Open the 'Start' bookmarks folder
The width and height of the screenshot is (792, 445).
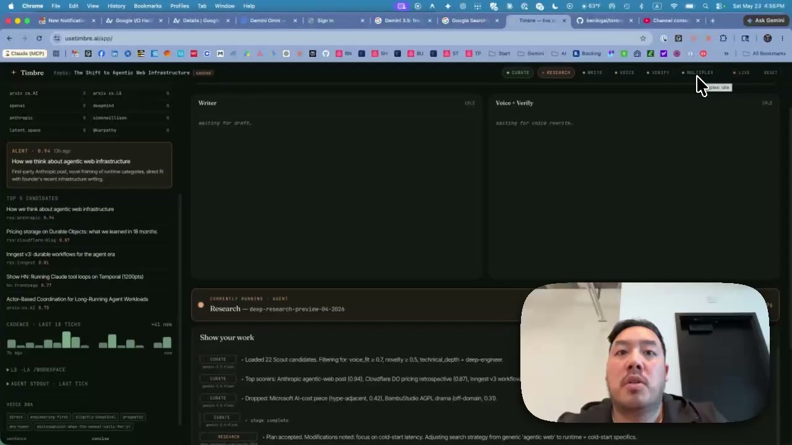point(499,54)
